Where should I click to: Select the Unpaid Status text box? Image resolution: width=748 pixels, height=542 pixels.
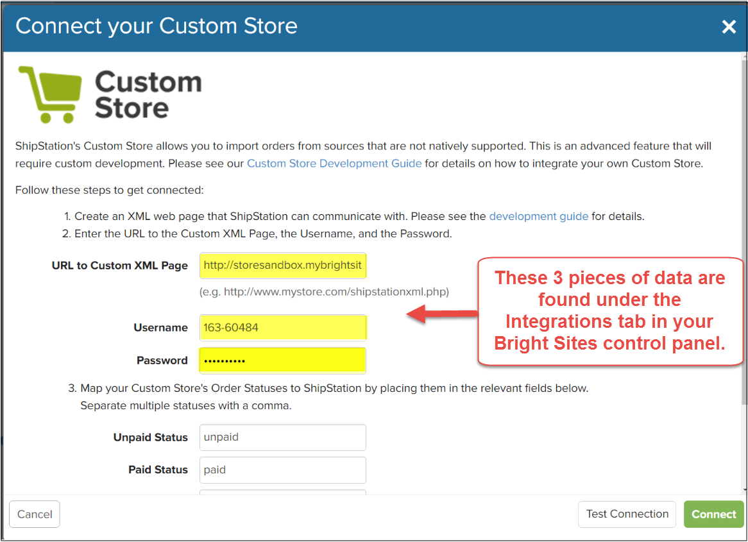point(282,437)
